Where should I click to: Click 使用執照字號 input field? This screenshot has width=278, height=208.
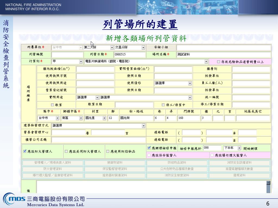coord(95,76)
